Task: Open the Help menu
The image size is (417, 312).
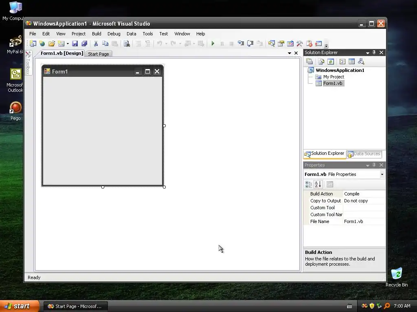Action: point(200,34)
